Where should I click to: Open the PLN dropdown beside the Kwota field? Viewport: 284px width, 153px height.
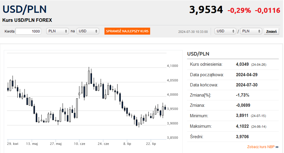coord(58,31)
